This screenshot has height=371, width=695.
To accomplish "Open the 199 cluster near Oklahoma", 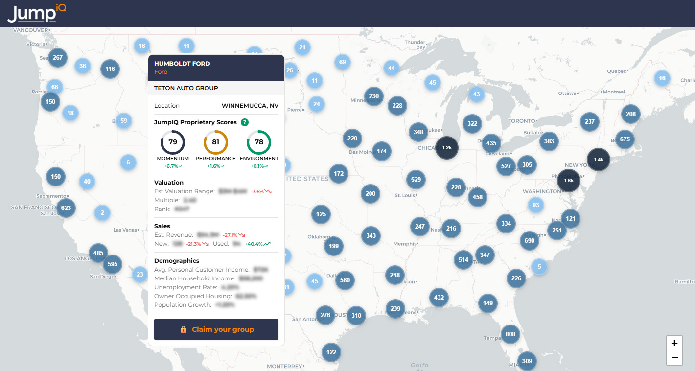I will 334,246.
